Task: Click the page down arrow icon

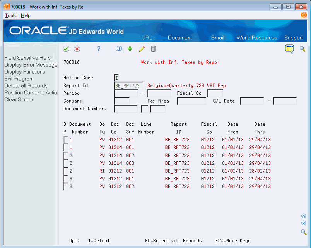Action: click(x=304, y=223)
